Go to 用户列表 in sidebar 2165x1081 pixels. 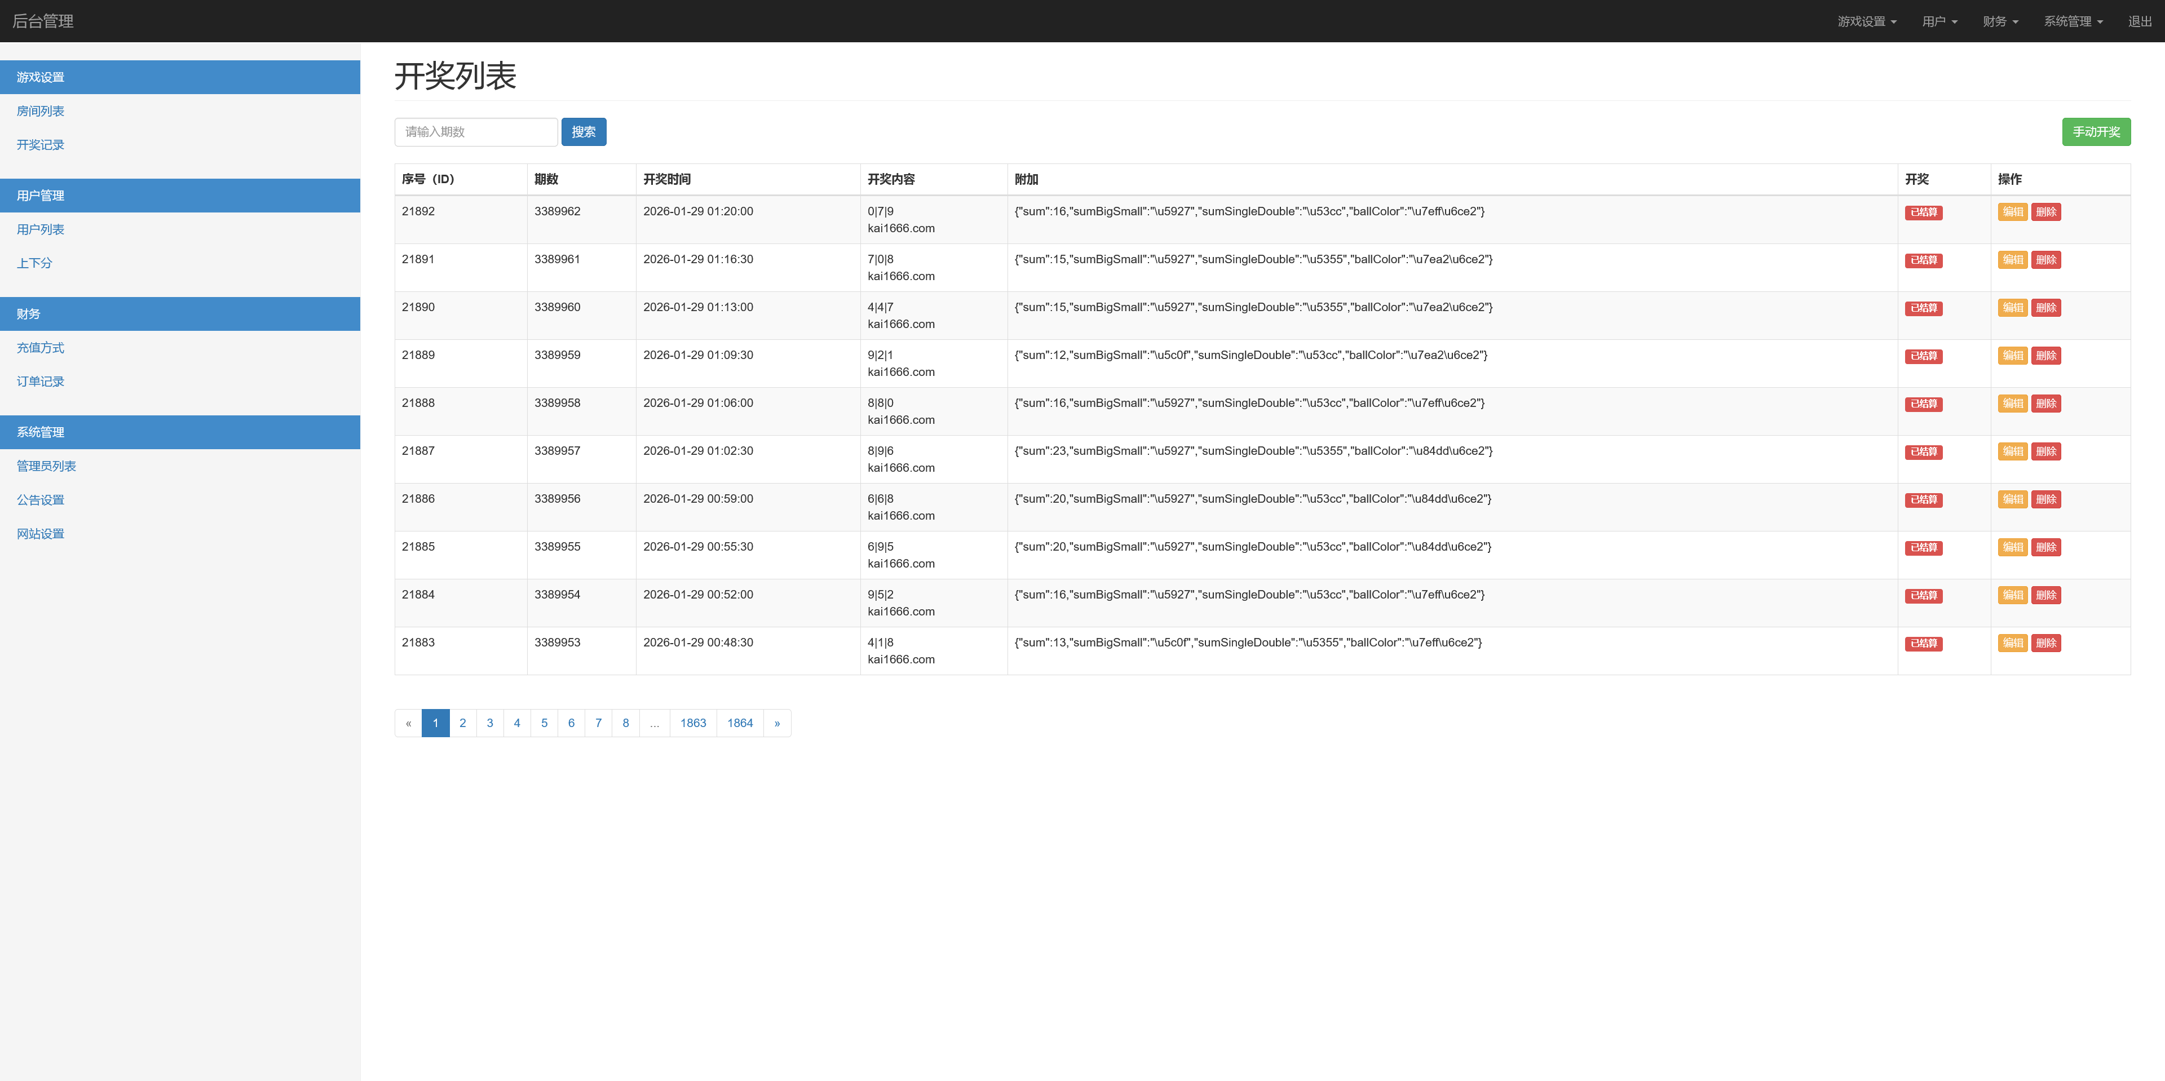(x=41, y=229)
